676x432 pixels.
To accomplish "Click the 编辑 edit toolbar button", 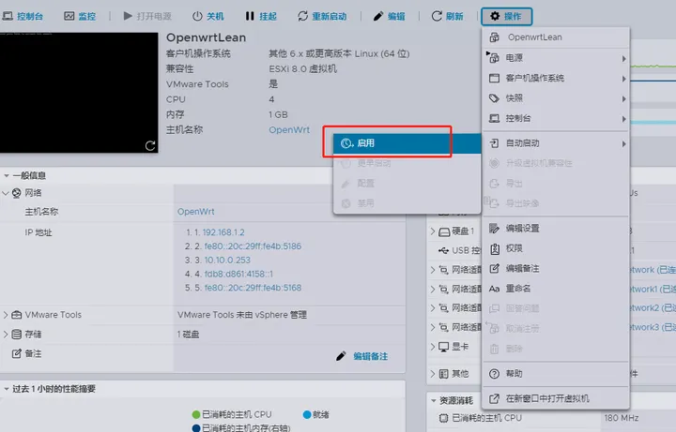I will [390, 16].
